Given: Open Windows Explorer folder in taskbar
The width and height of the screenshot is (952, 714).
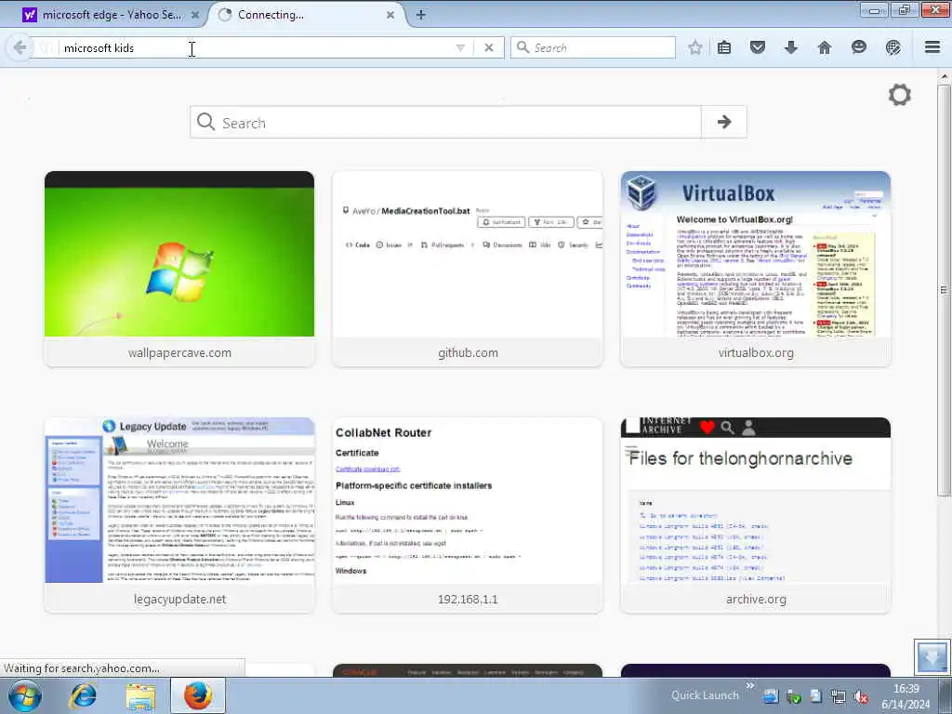Looking at the screenshot, I should point(140,695).
